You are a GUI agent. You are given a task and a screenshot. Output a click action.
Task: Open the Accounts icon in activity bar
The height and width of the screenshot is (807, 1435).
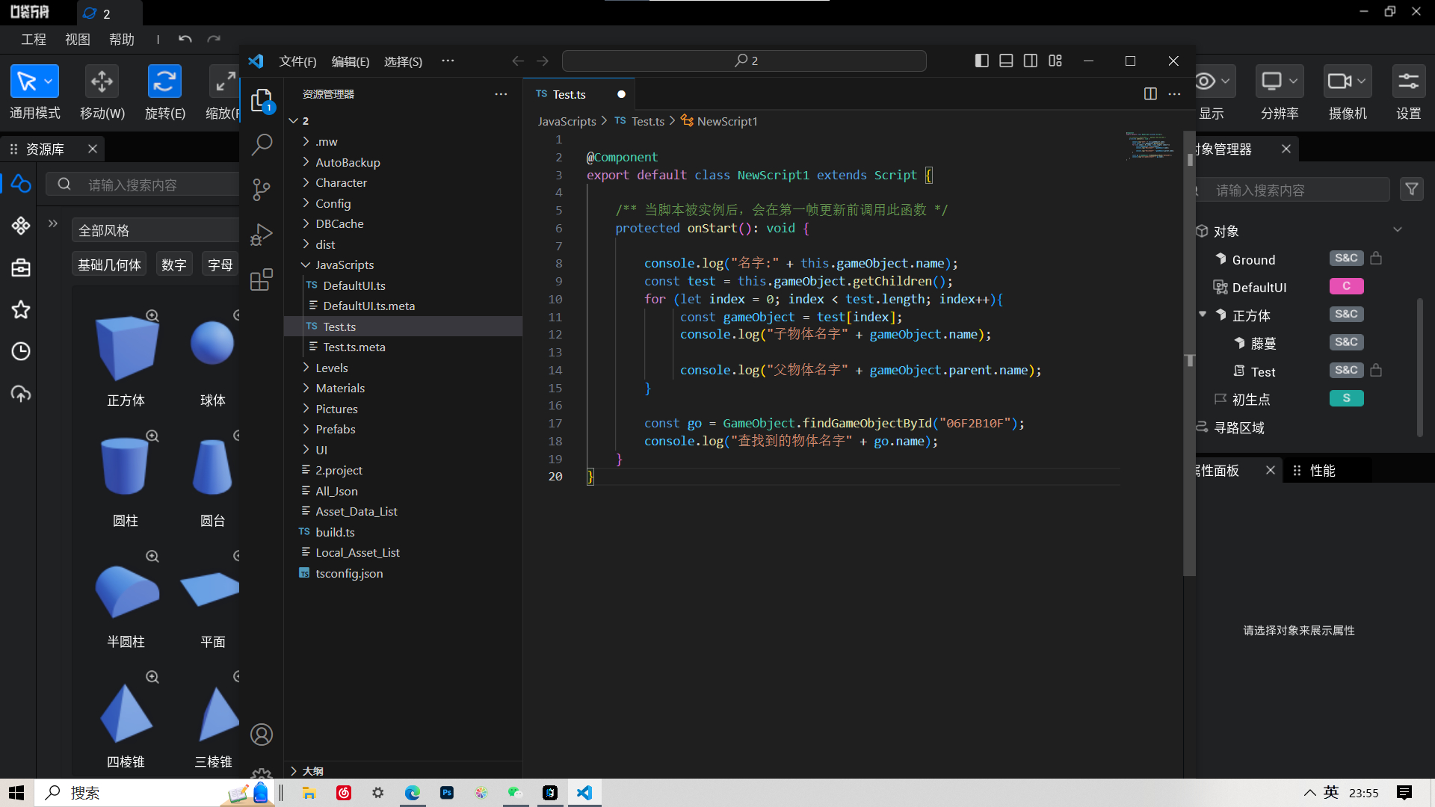pos(261,735)
